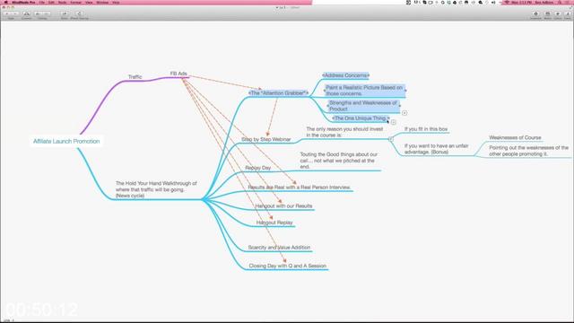Open the Apple menu
The width and height of the screenshot is (574, 323).
point(6,2)
